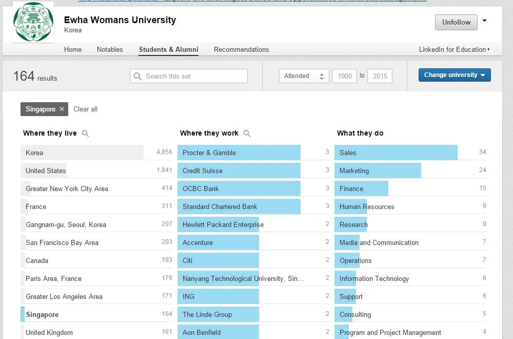The width and height of the screenshot is (513, 339).
Task: Filter by Finance function
Action: pos(410,189)
